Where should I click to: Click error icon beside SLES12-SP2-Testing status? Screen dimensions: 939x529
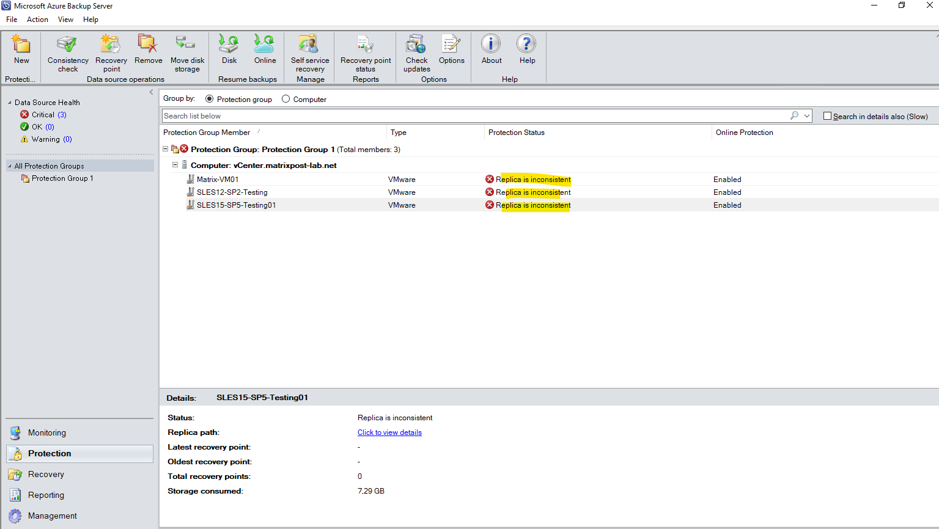point(490,192)
